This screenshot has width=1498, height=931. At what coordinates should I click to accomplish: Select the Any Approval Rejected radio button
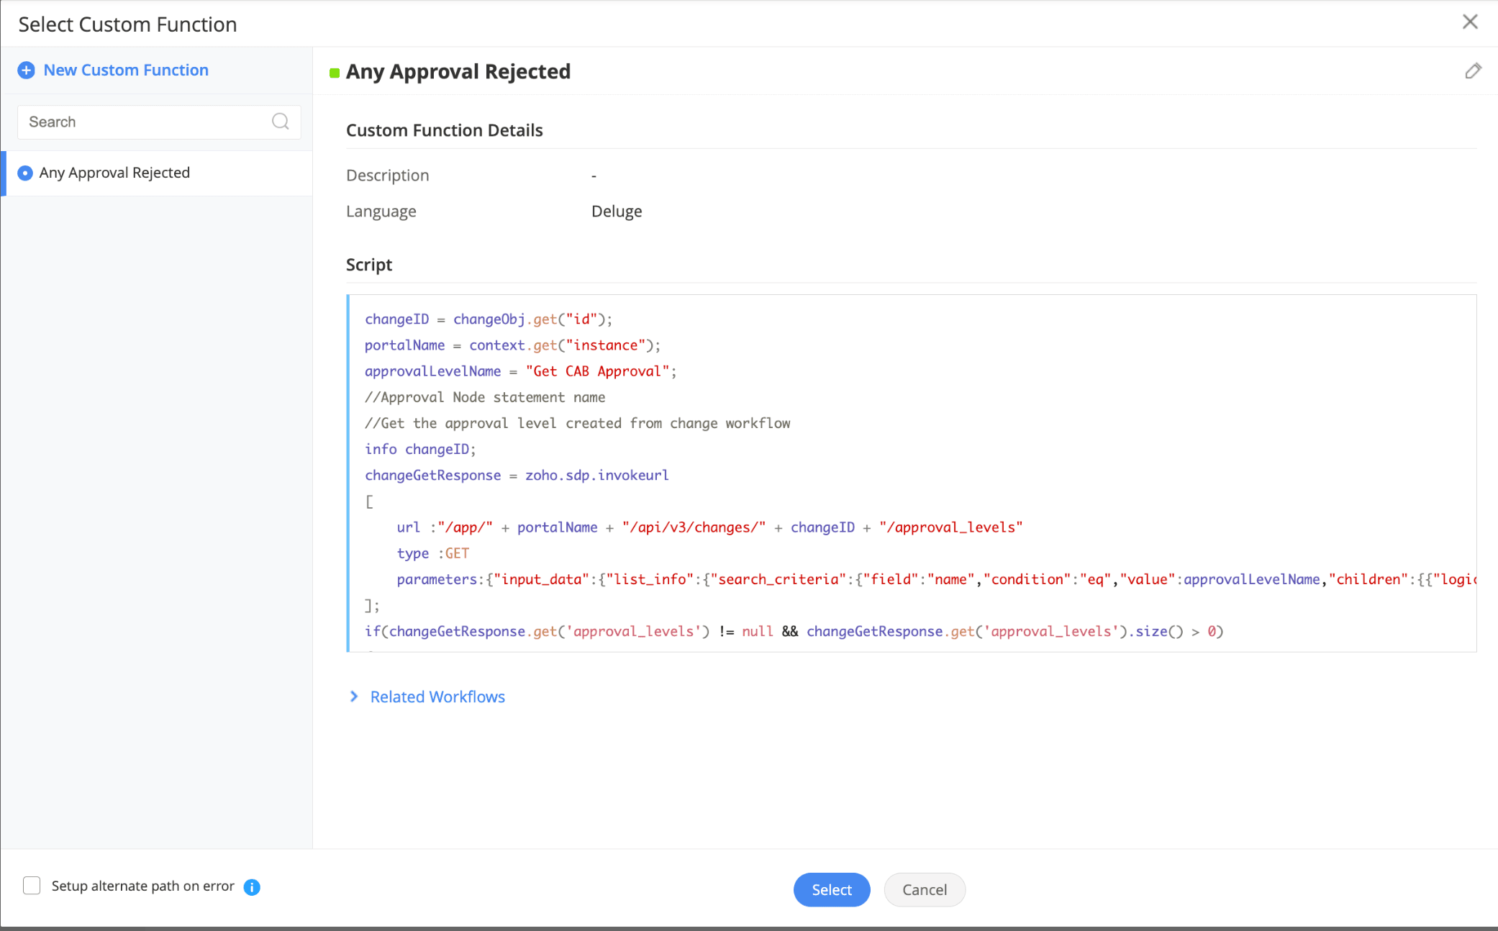[25, 173]
